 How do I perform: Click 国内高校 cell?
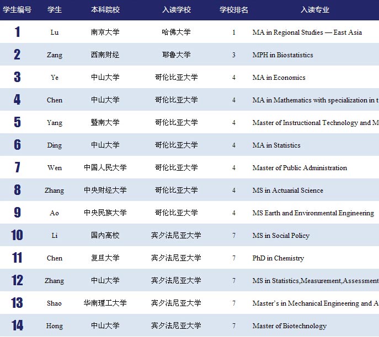click(x=105, y=235)
